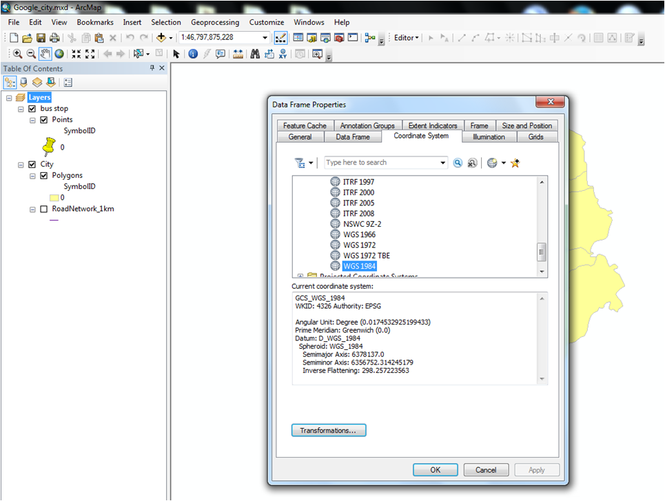
Task: Select the Zoom Out magnifier tool
Action: coord(31,54)
